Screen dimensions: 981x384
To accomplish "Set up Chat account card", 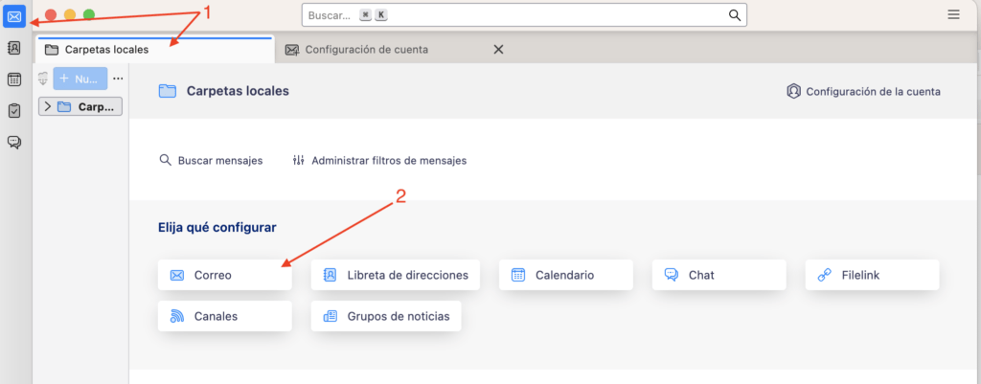I will click(x=719, y=275).
